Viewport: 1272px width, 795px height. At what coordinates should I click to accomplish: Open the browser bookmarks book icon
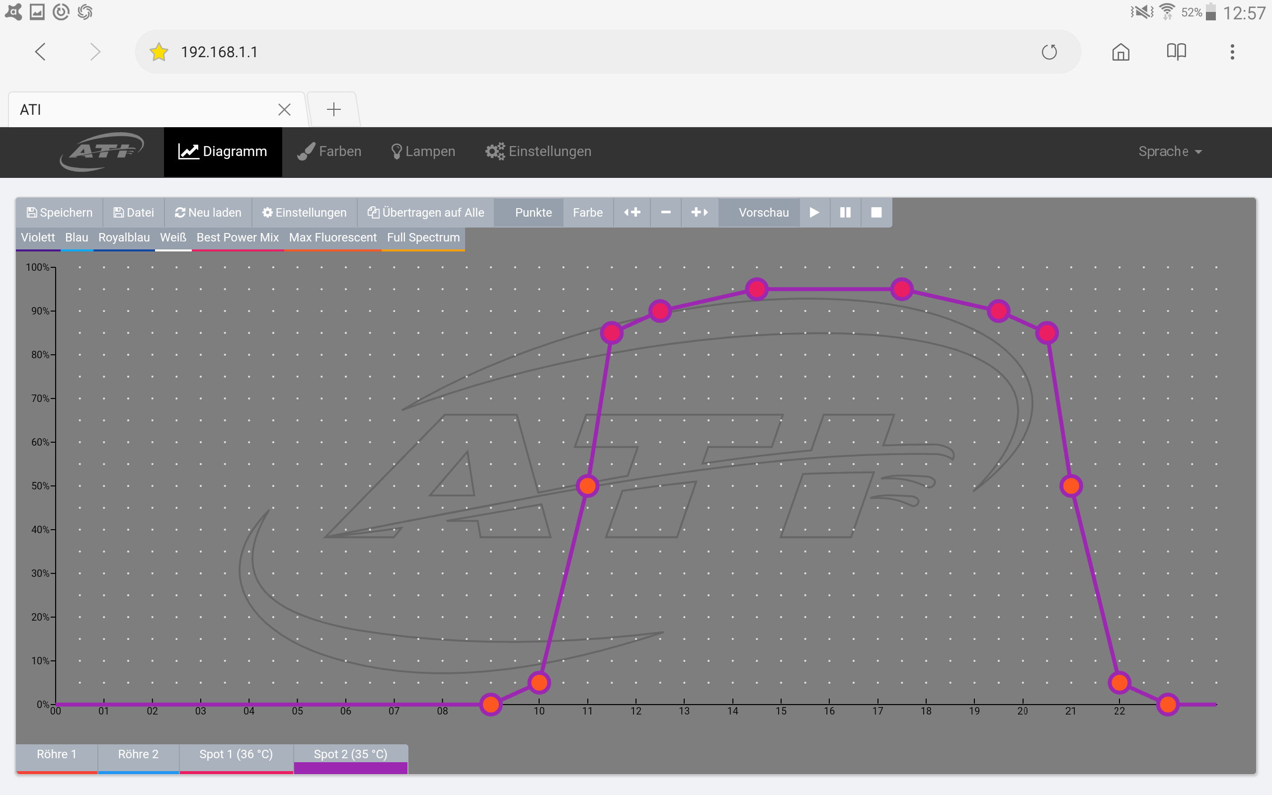coord(1176,52)
